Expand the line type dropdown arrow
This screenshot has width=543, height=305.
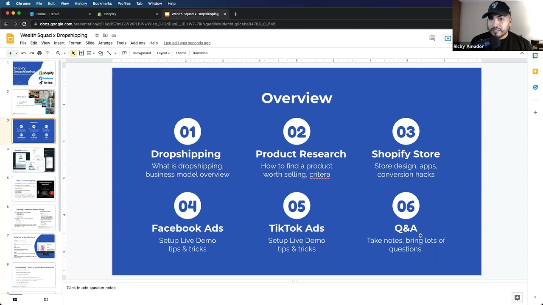115,53
